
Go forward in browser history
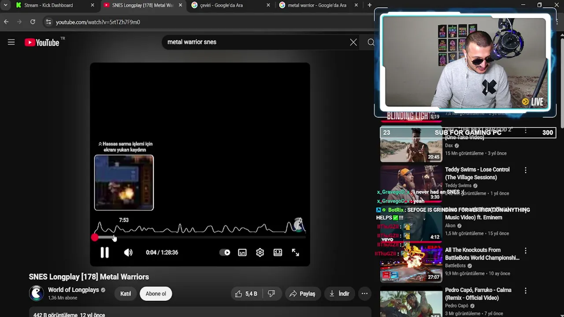coord(19,22)
